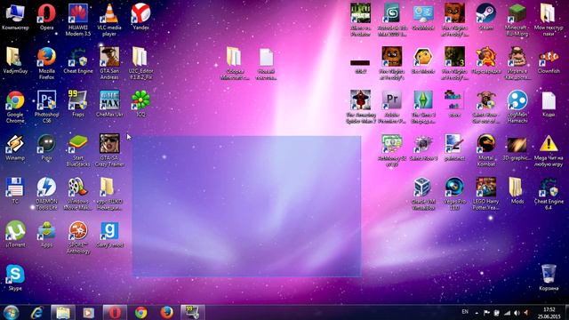569x320 pixels.
Task: Open the Windows Start menu orb
Action: (11, 312)
